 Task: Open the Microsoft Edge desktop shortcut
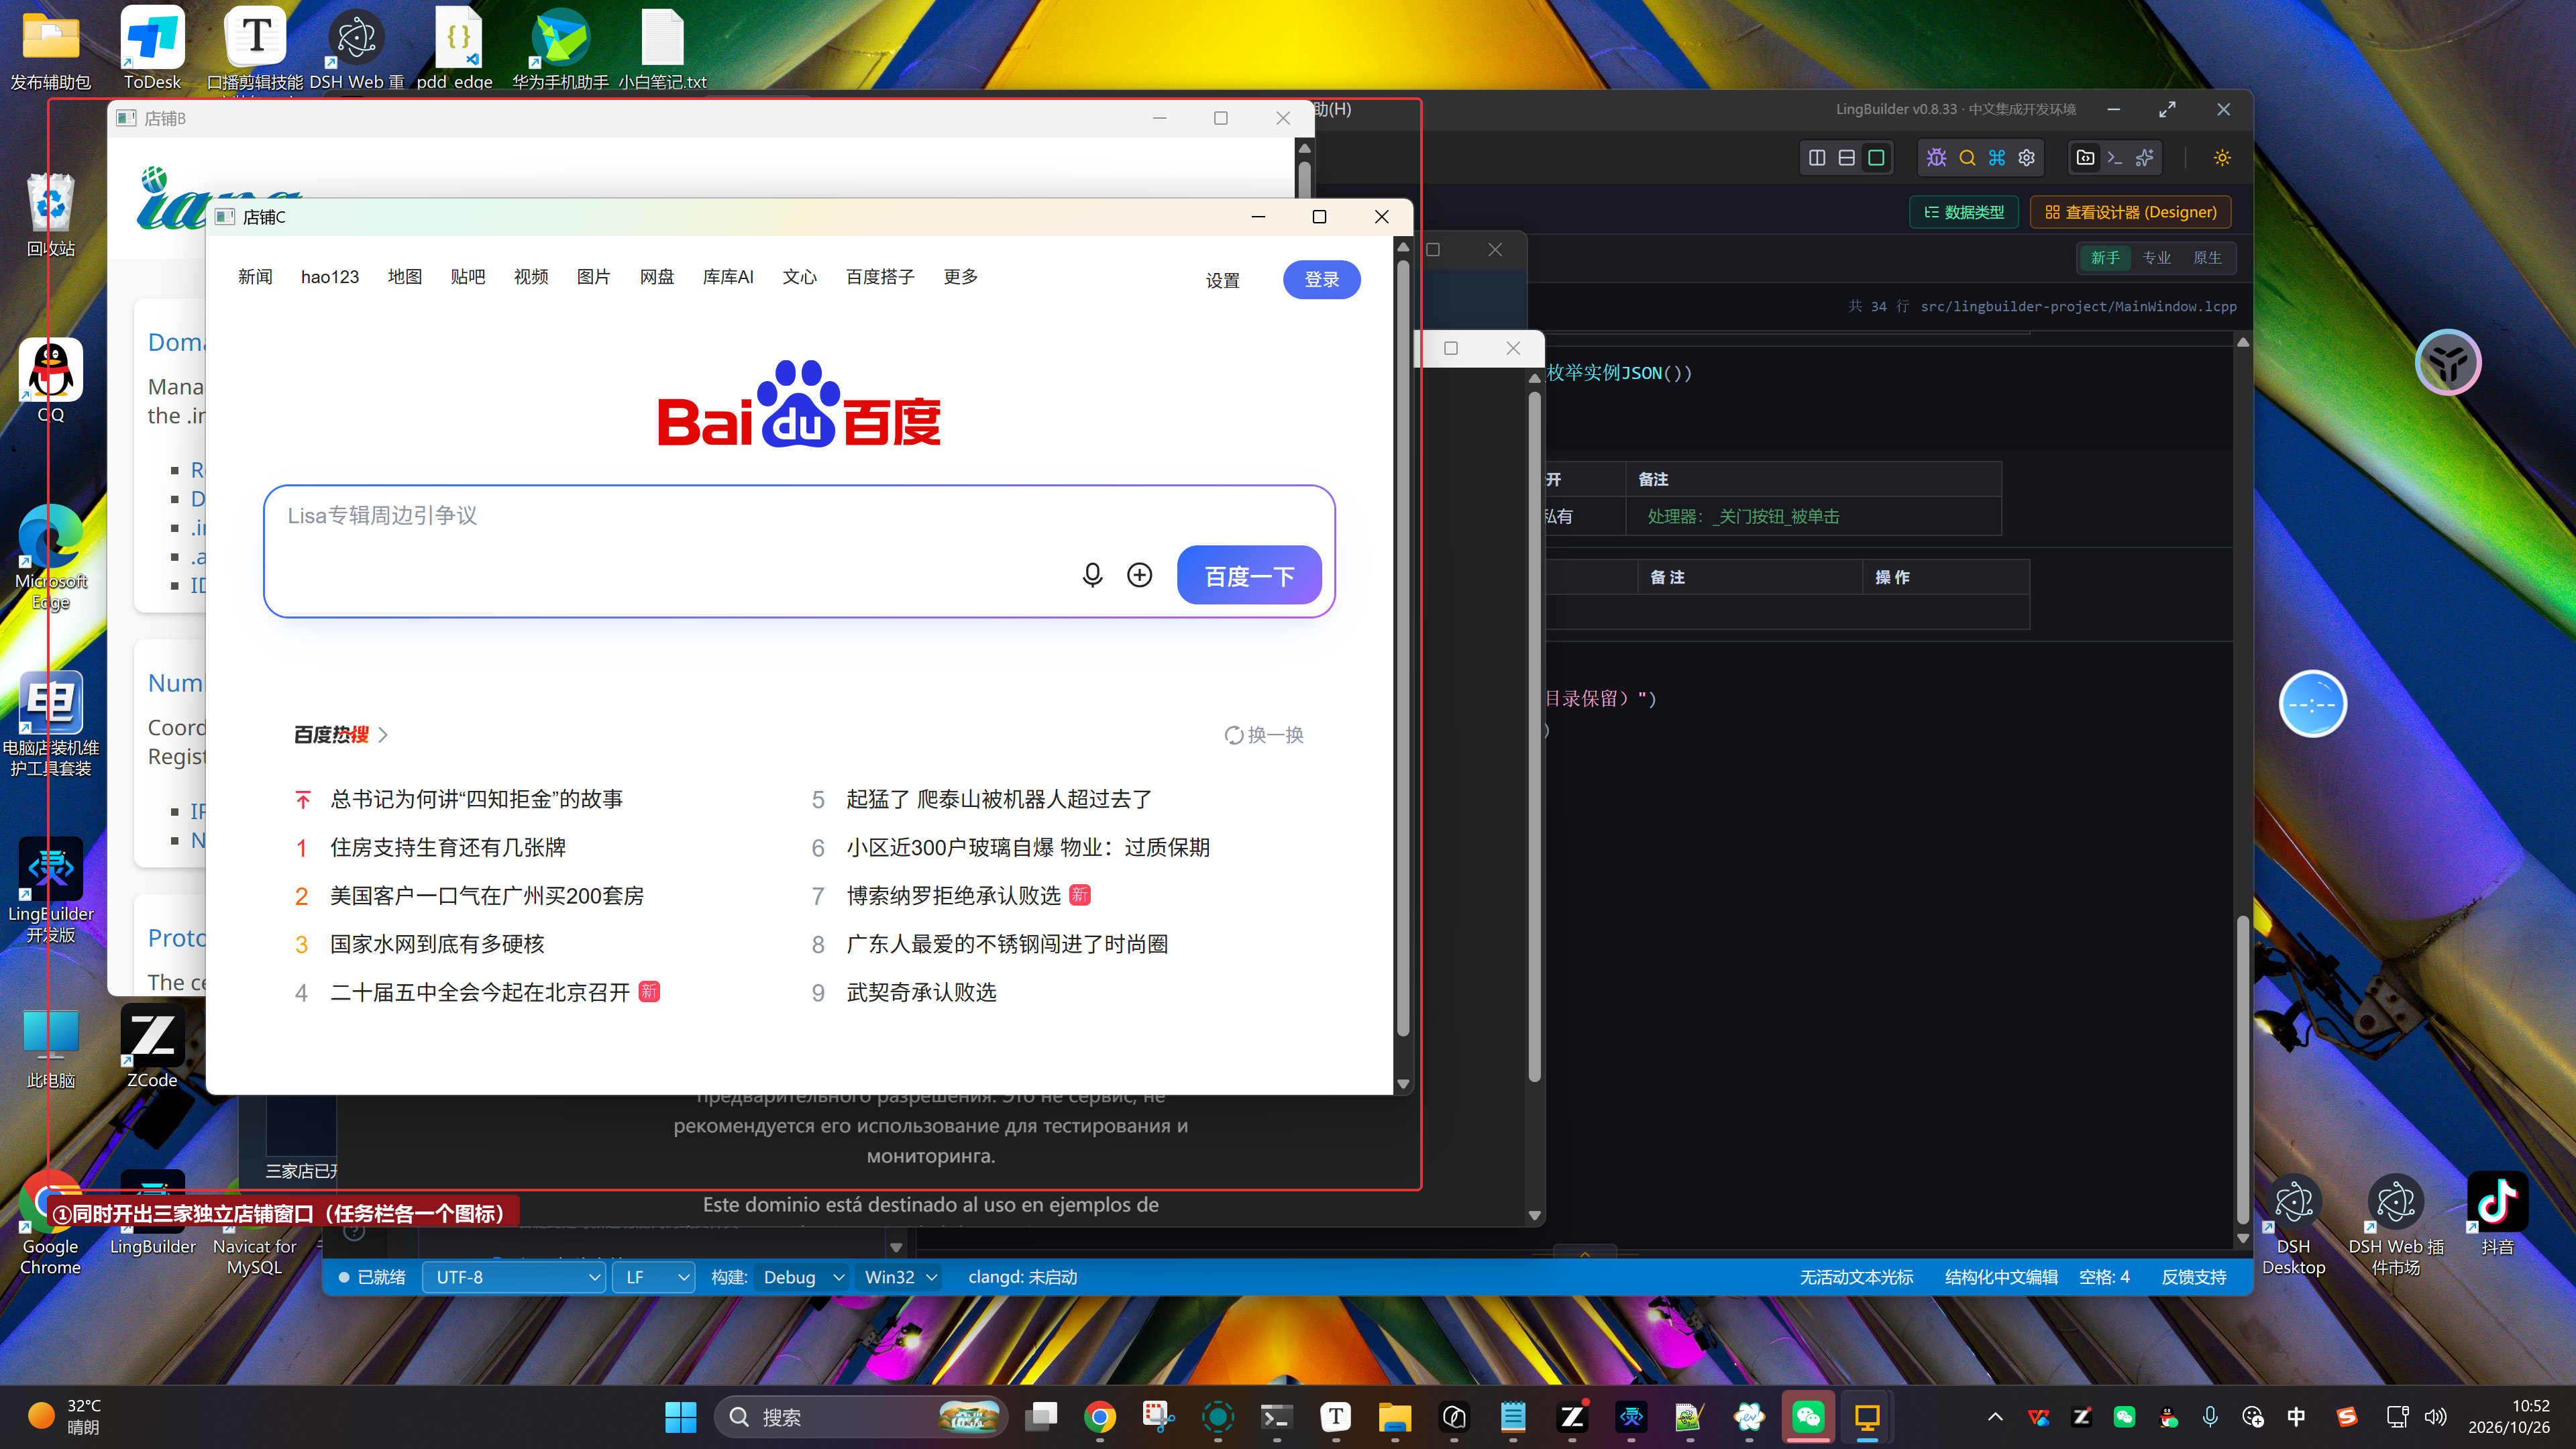pyautogui.click(x=51, y=556)
